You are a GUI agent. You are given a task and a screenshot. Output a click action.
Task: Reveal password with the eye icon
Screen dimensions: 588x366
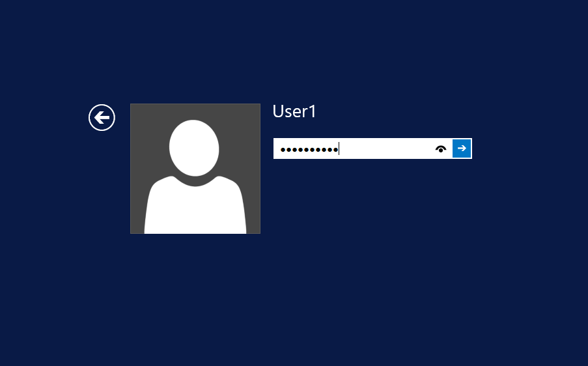(441, 149)
